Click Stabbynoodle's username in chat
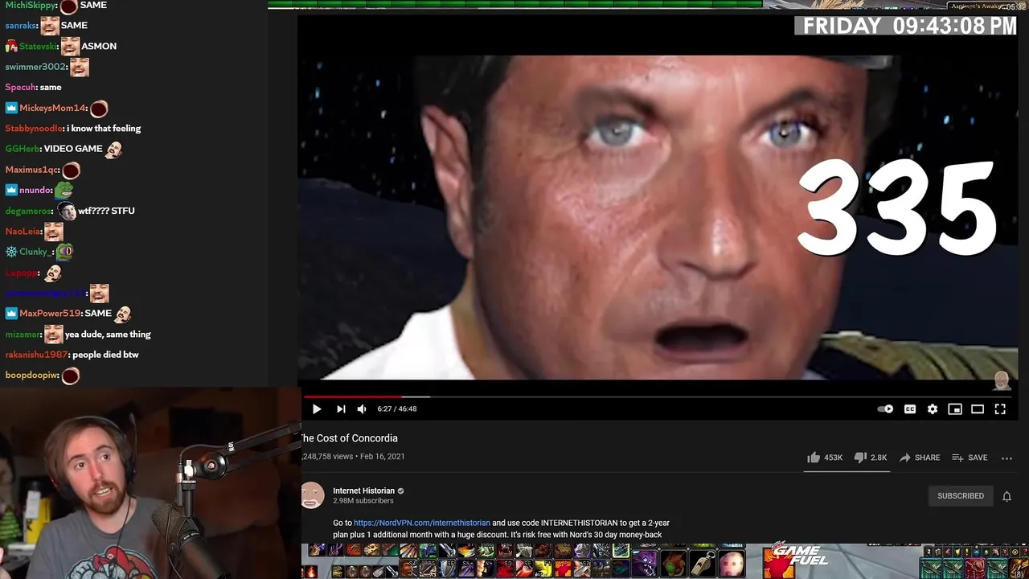This screenshot has width=1029, height=579. [x=34, y=129]
